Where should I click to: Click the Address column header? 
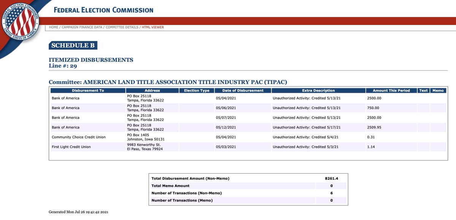click(x=152, y=91)
